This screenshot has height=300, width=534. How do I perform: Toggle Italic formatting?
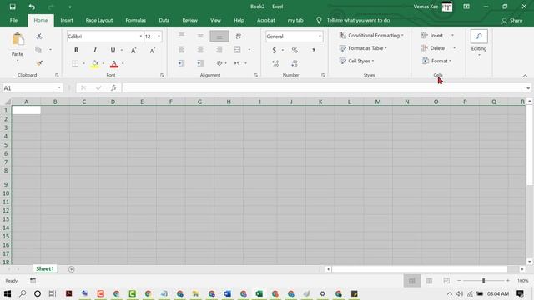(94, 50)
